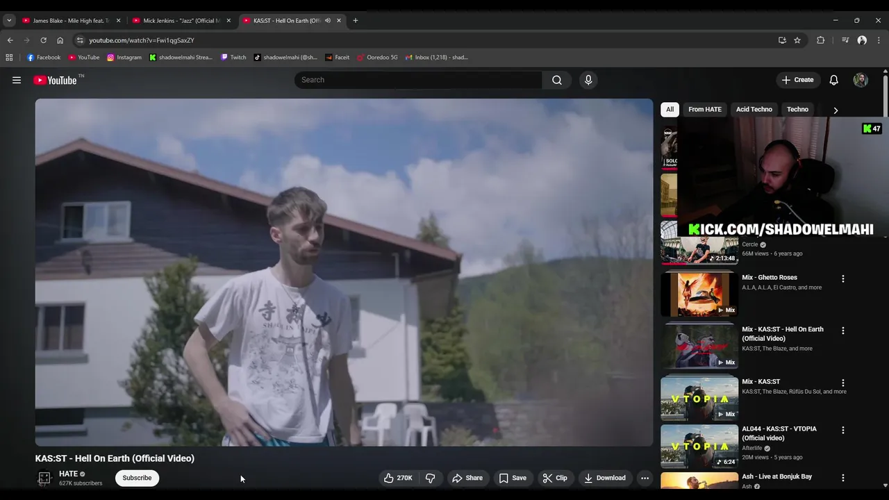Open options for Ash - Live at Bonjuk Bay
Image resolution: width=889 pixels, height=500 pixels.
[x=843, y=478]
